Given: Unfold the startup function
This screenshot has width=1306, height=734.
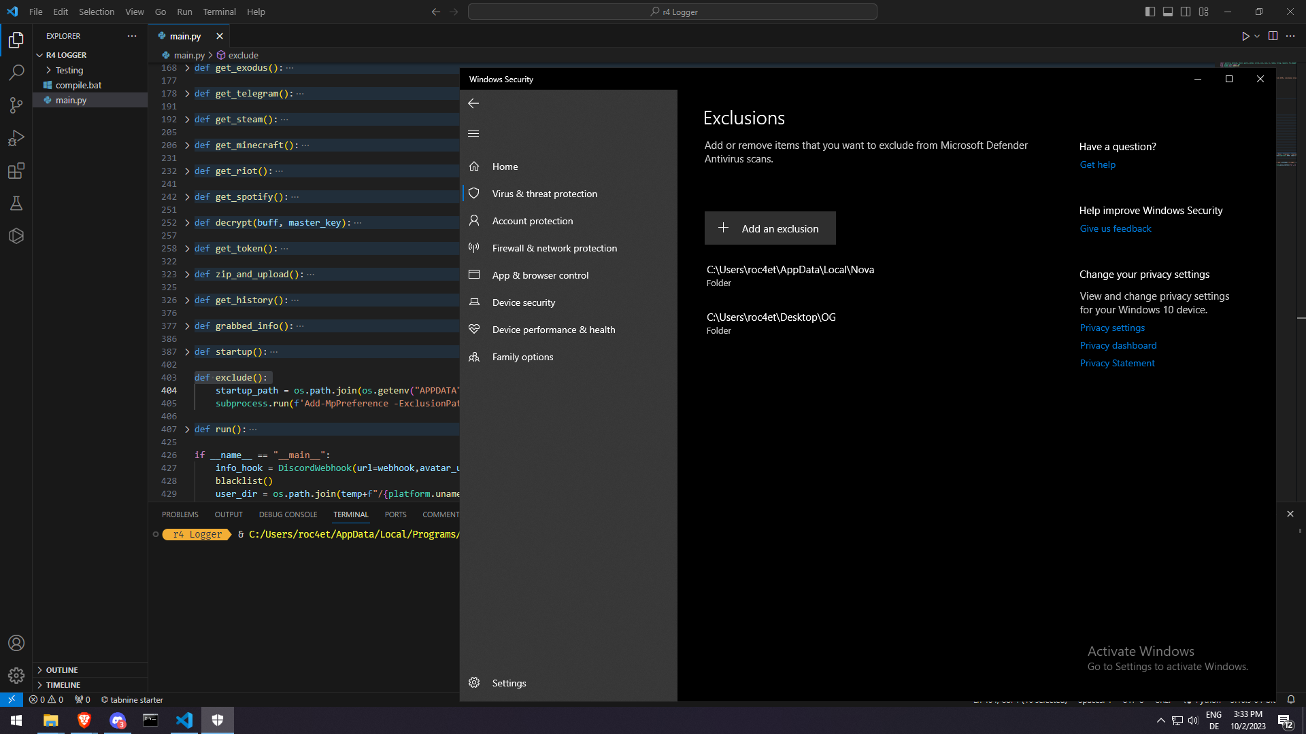Looking at the screenshot, I should (187, 352).
